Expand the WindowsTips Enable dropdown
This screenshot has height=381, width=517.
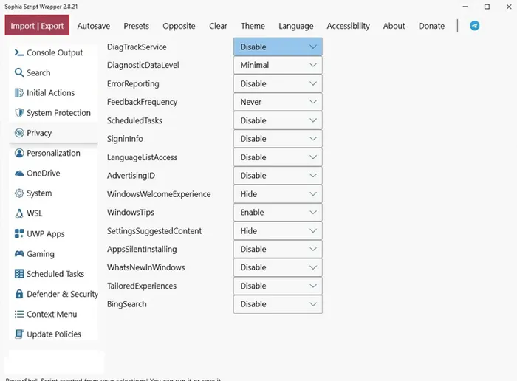(278, 212)
